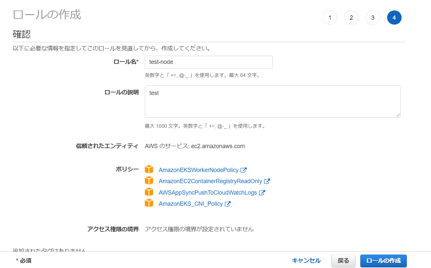Viewport: 431px width, 268px height.
Task: Click the AmazonEKSWorkerNodePolicy orange box icon
Action: 149,169
